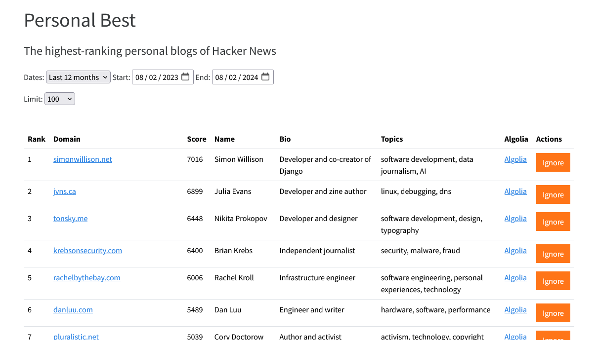Select the score value 6899
Screen dimensions: 598x340
[195, 191]
